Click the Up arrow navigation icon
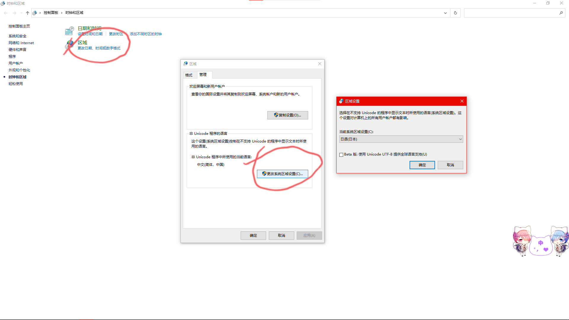Viewport: 569px width, 320px height. pos(28,13)
